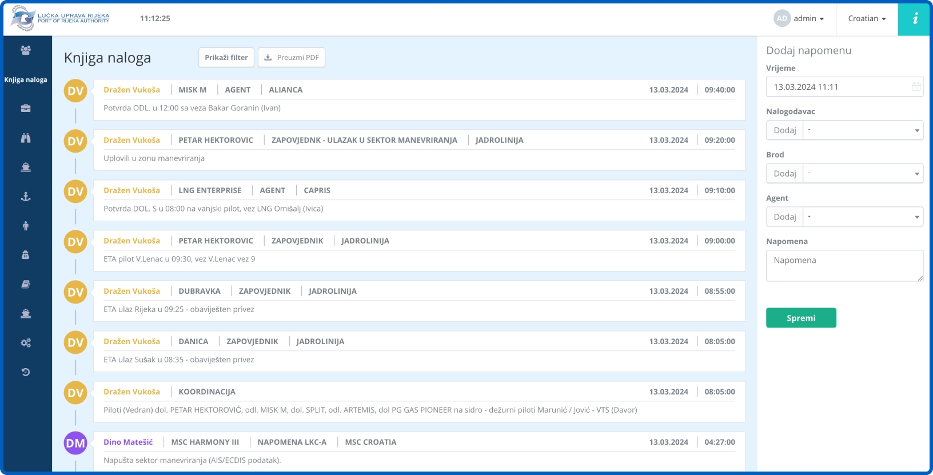
Task: Open settings gears icon in sidebar
Action: (x=26, y=343)
